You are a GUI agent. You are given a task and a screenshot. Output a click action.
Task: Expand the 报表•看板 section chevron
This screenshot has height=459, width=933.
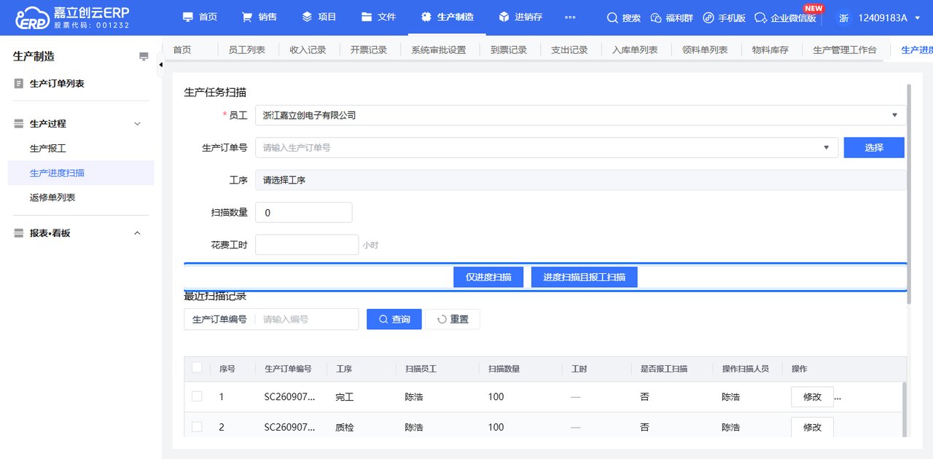[137, 233]
